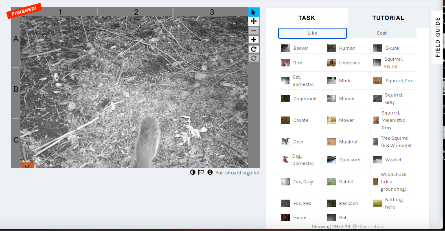The height and width of the screenshot is (231, 445).
Task: Select Dog, Domestic
Action: (x=301, y=160)
